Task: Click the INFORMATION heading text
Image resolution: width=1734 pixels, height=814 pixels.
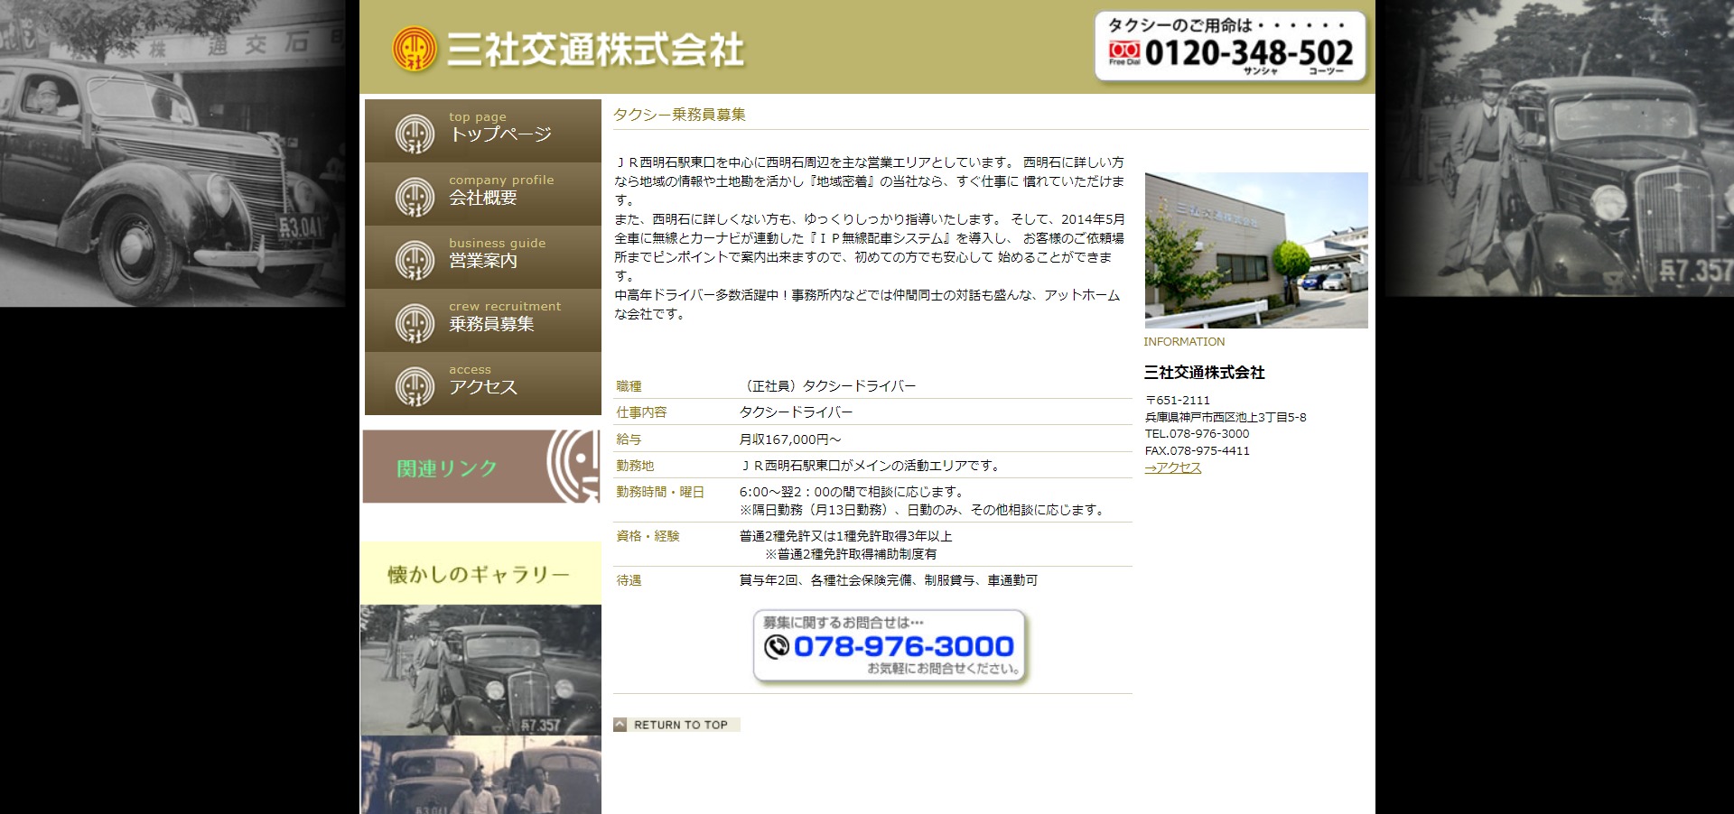Action: [1184, 342]
